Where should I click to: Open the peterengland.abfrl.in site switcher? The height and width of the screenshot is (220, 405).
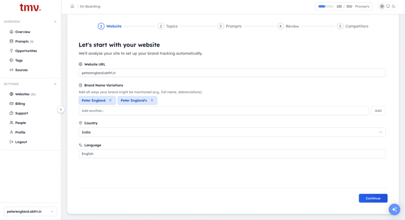pyautogui.click(x=30, y=211)
